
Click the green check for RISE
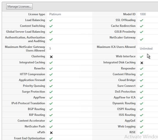(x=142, y=132)
